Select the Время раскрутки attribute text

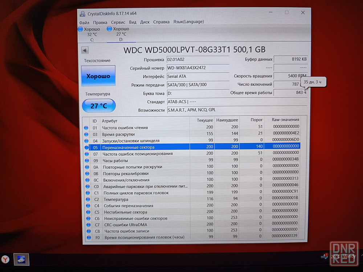118,135
